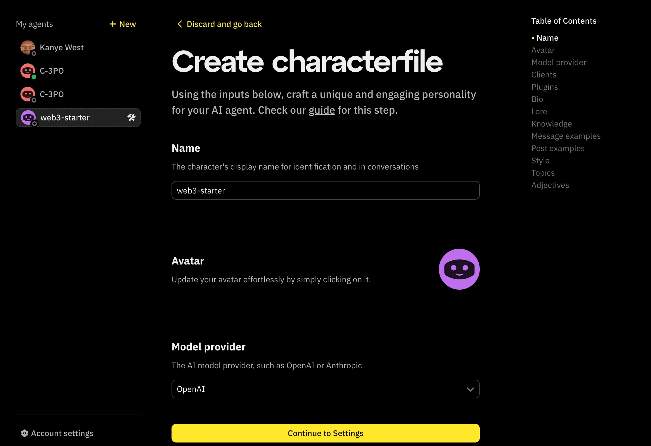Go to Message examples section link
Screen dimensions: 651x446
click(566, 136)
